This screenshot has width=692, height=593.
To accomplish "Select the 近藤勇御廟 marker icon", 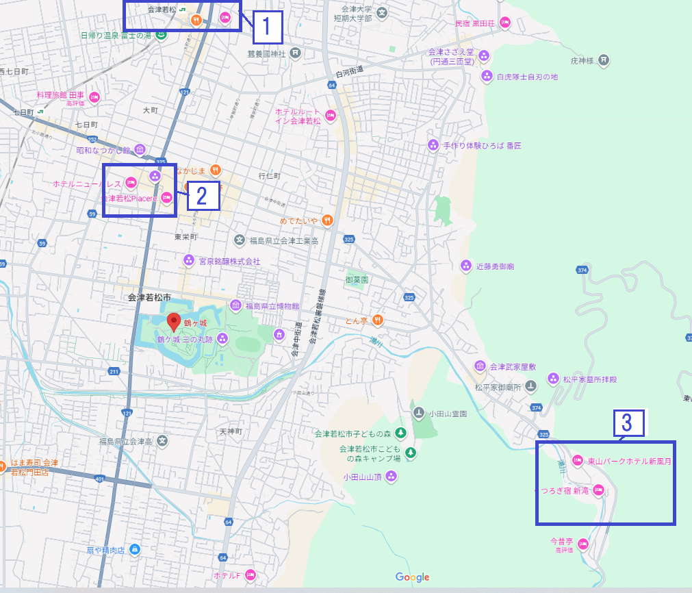I will pos(465,266).
